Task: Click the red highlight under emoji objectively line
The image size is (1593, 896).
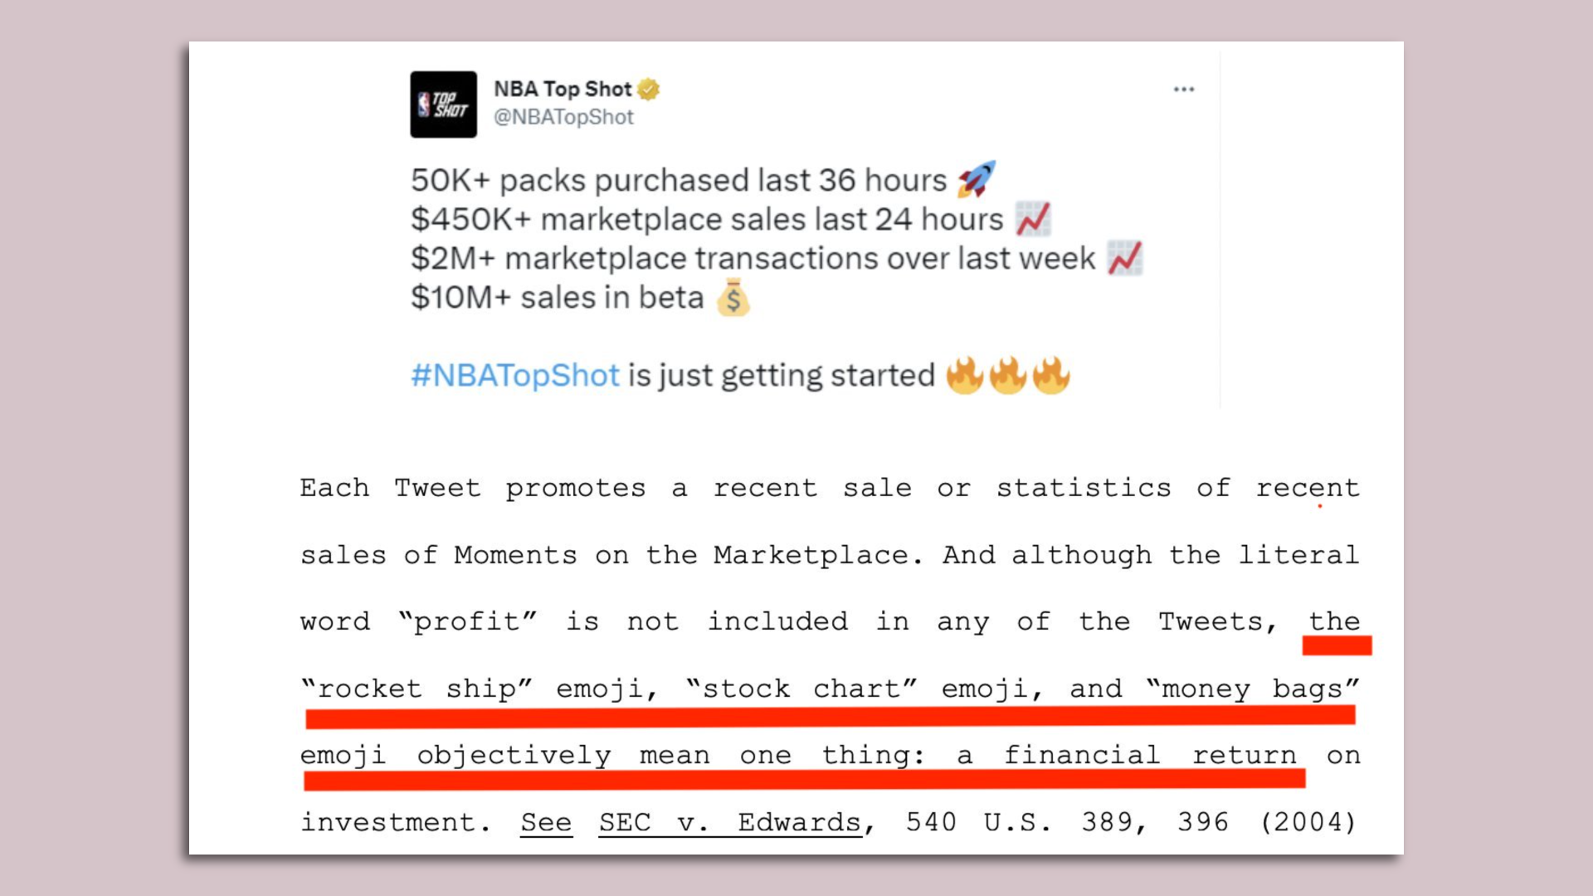Action: (804, 778)
